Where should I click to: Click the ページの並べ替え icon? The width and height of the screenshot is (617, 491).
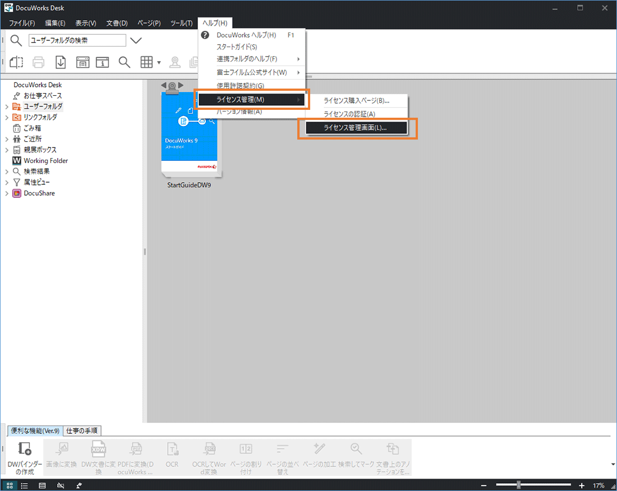click(283, 448)
